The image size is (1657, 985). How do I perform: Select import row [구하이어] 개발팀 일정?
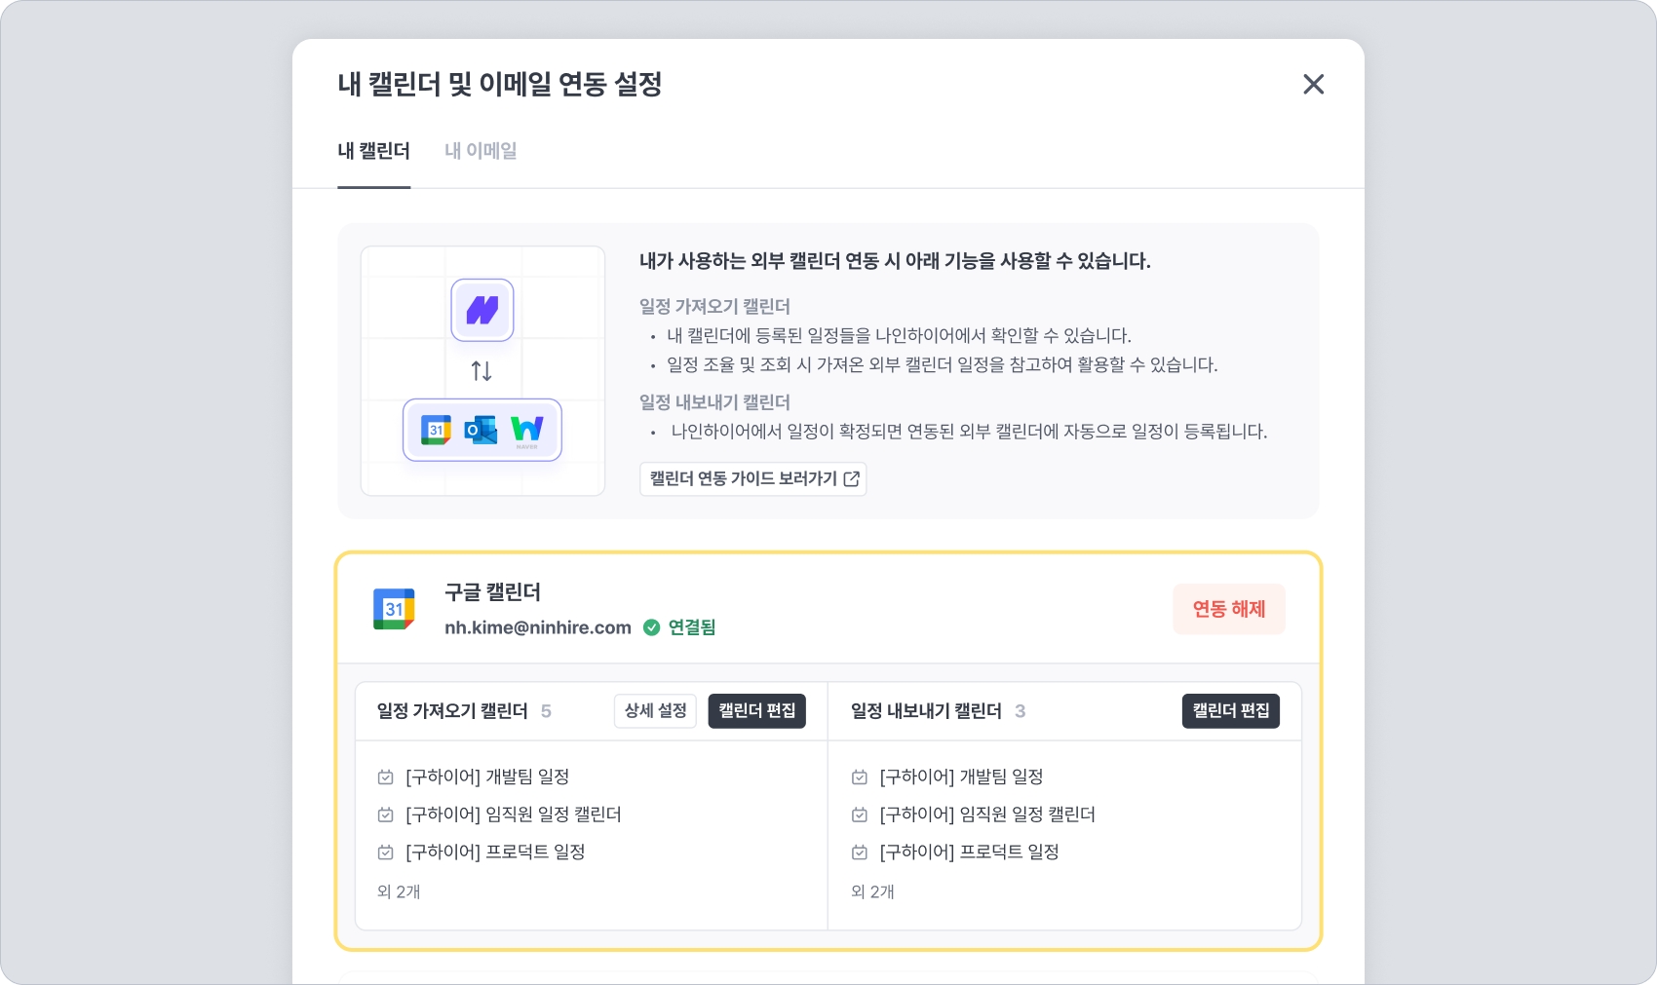pos(473,777)
